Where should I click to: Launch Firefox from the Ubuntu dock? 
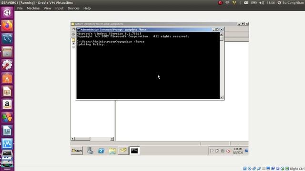[7, 26]
